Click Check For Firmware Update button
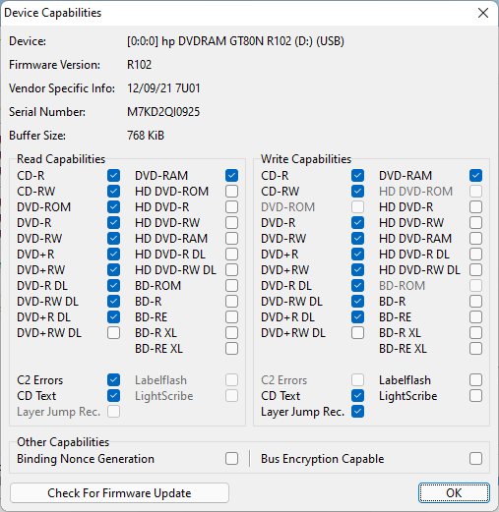This screenshot has height=512, width=499. 119,492
